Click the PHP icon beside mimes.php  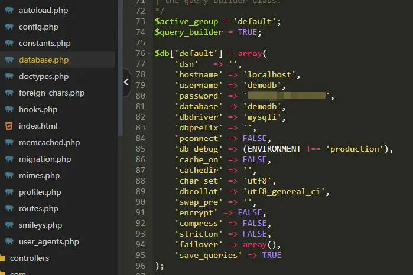(x=9, y=175)
